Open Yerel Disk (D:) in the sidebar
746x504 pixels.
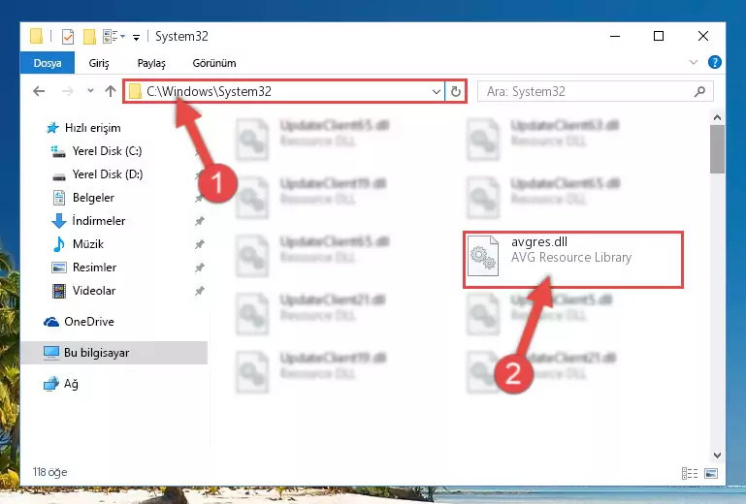[x=107, y=174]
